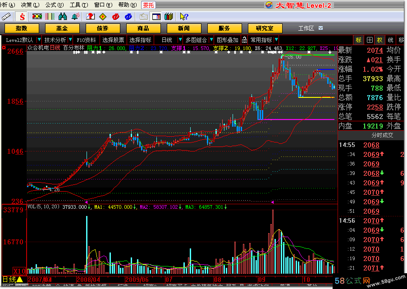
Task: Click the VOL(5,10,20) indicator label
Action: (x=43, y=207)
